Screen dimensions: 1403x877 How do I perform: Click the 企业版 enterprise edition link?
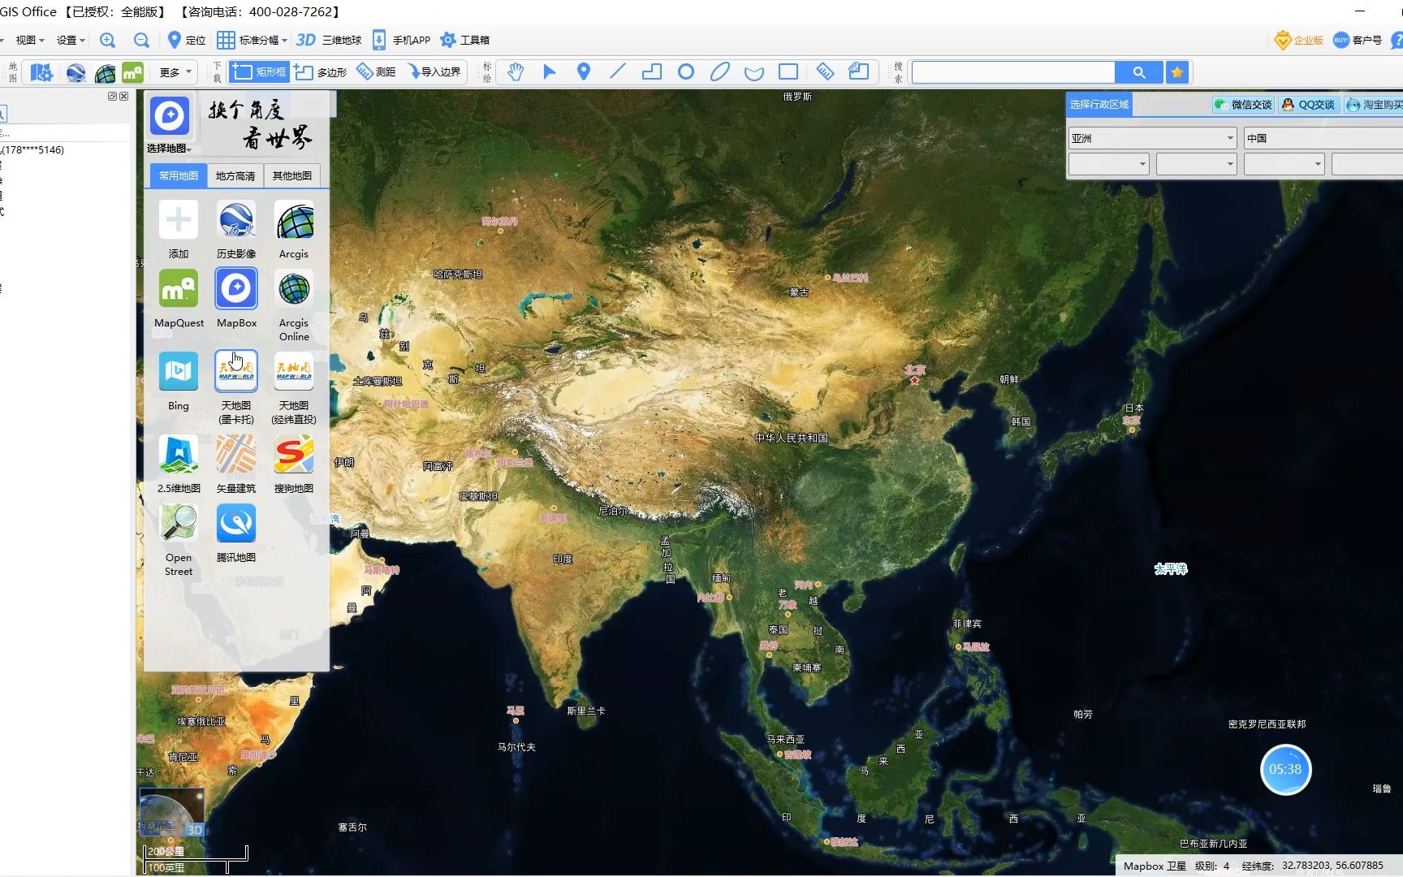pos(1299,40)
